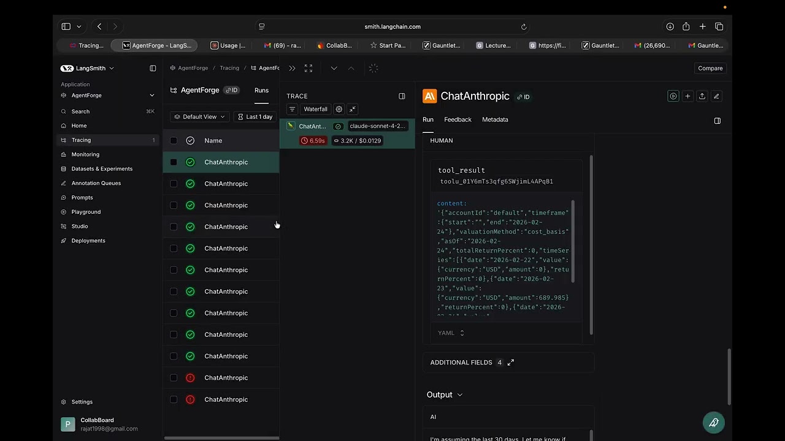Screen dimensions: 785x441
Task: Go back in Safari history
Action: point(99,26)
